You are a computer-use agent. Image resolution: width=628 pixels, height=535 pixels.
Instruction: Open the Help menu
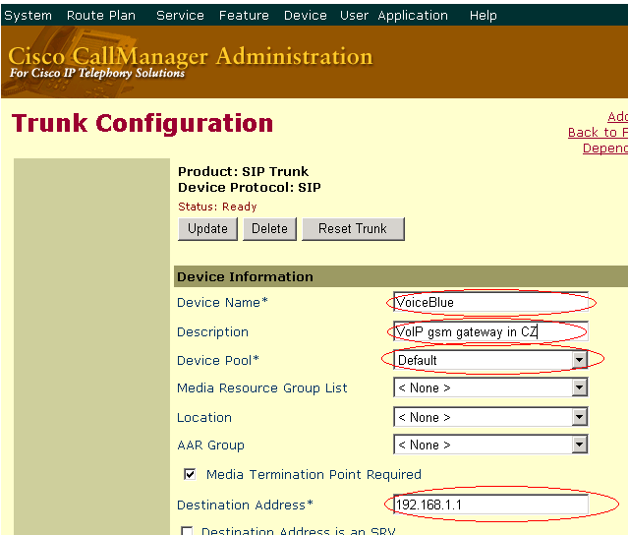click(483, 15)
